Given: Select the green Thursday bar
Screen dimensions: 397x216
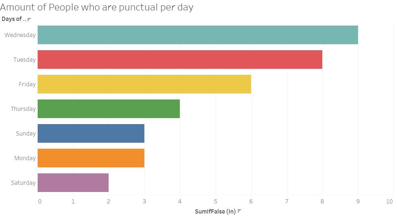Looking at the screenshot, I should click(x=109, y=109).
